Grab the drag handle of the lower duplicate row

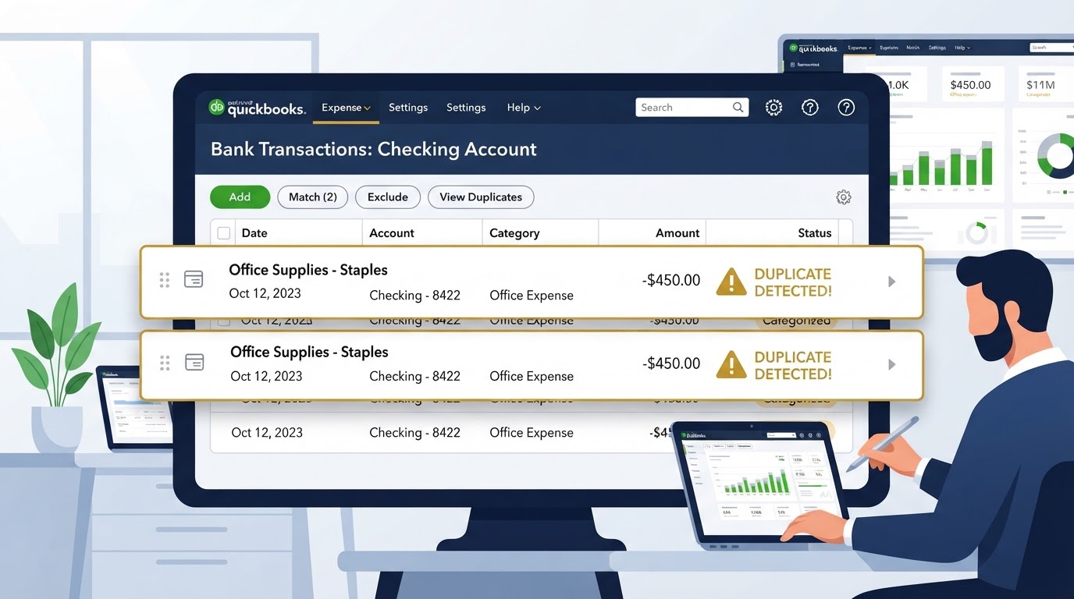pos(165,363)
